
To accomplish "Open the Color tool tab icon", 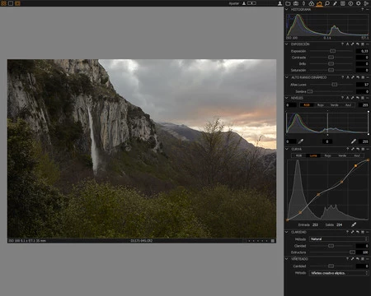I will [x=311, y=3].
